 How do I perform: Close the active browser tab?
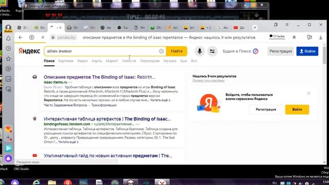click(x=61, y=27)
